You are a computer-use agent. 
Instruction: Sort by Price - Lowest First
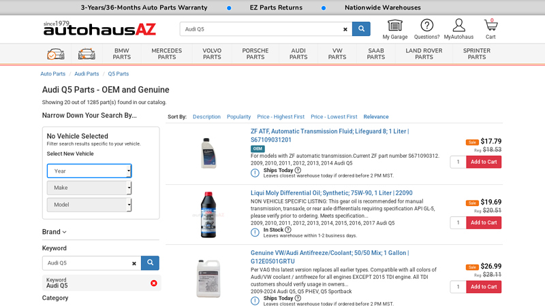coord(334,117)
